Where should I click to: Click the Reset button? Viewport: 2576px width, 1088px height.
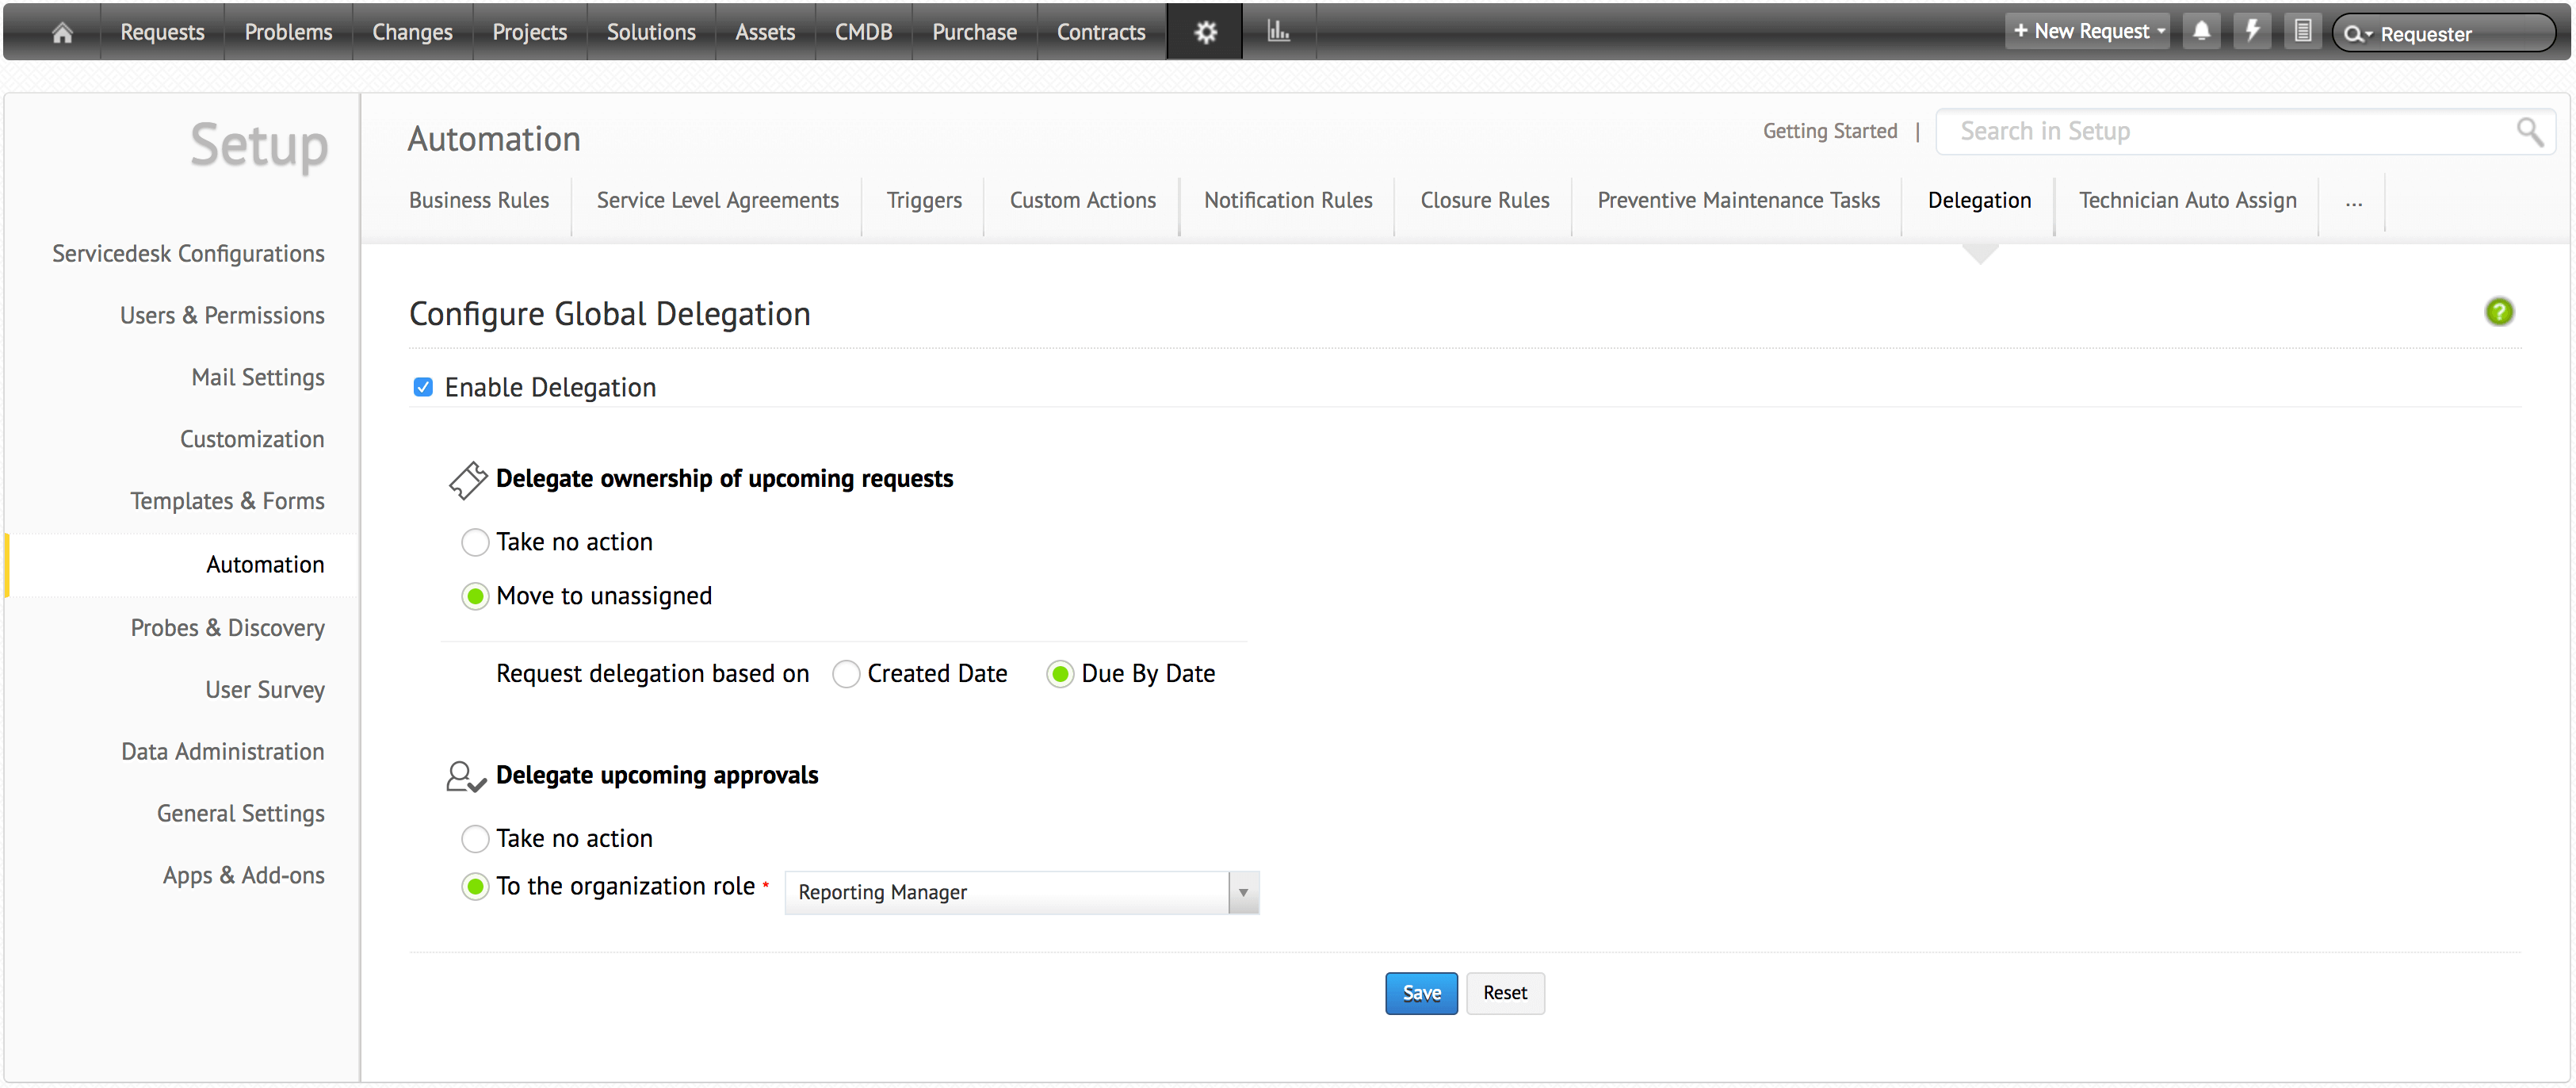1504,994
